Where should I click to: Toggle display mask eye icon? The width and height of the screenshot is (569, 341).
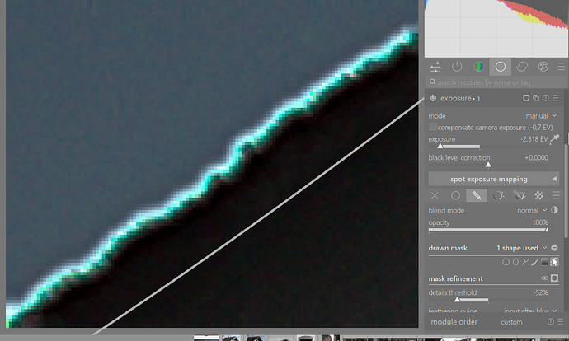tap(544, 278)
